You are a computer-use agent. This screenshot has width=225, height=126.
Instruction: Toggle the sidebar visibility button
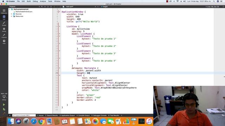[10, 115]
